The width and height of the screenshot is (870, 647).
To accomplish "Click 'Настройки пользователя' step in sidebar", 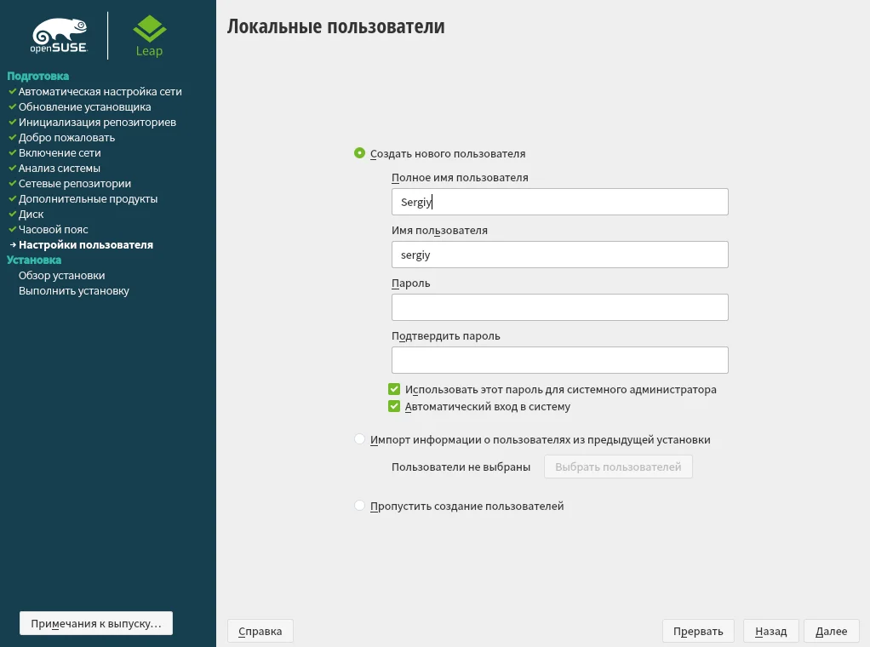I will [x=86, y=245].
